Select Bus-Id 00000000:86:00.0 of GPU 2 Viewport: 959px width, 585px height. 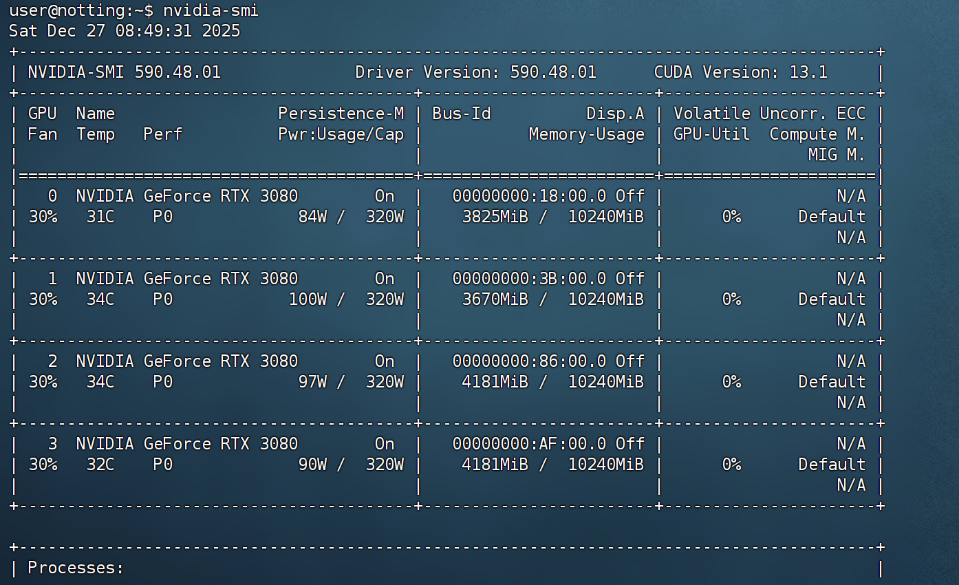pyautogui.click(x=530, y=361)
